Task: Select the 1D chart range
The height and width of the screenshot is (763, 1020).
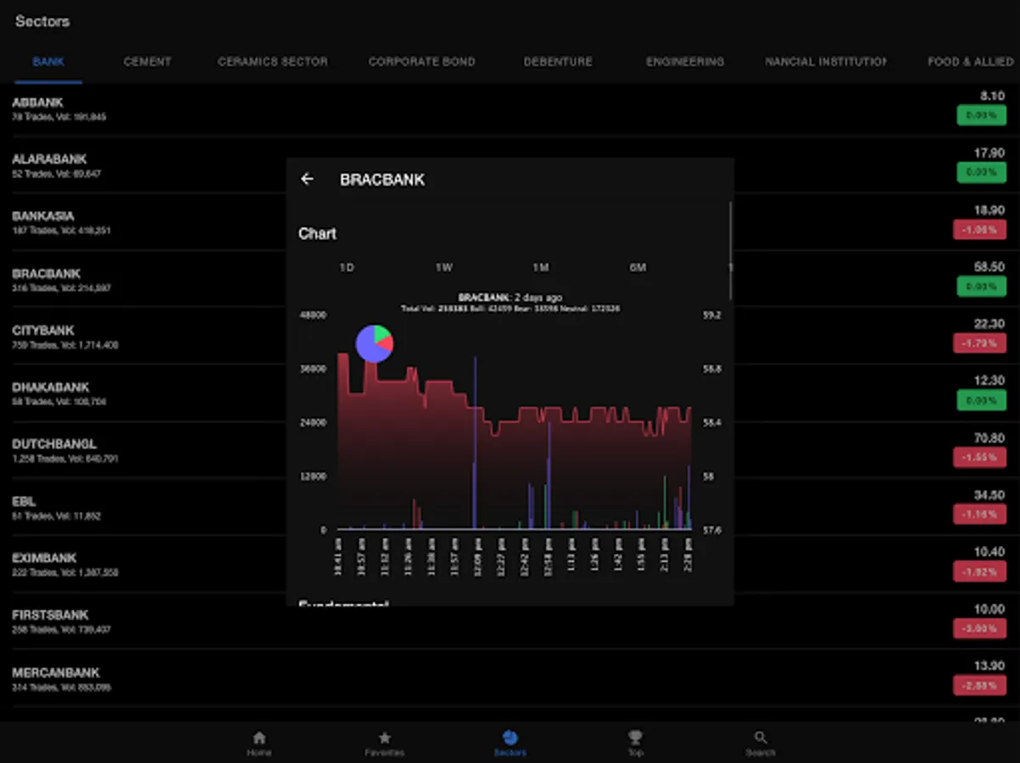Action: click(347, 267)
